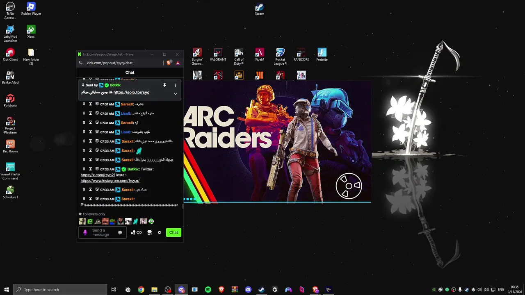The image size is (525, 295).
Task: Open Google Chrome from the taskbar
Action: point(141,290)
